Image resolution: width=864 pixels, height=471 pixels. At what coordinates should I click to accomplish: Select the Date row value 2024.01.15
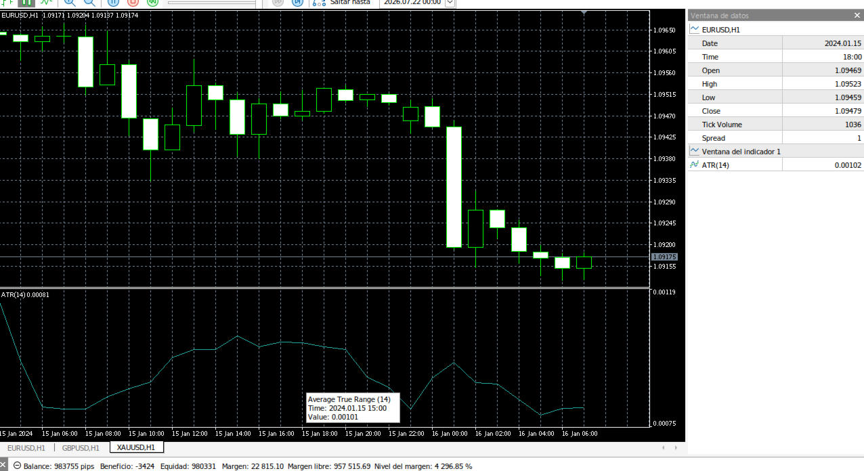tap(842, 43)
